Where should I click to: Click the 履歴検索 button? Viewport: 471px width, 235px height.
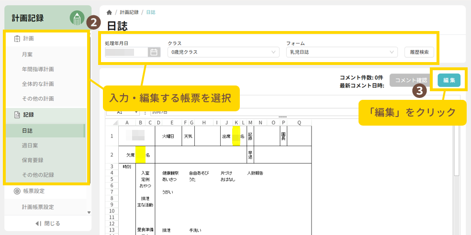(x=419, y=52)
